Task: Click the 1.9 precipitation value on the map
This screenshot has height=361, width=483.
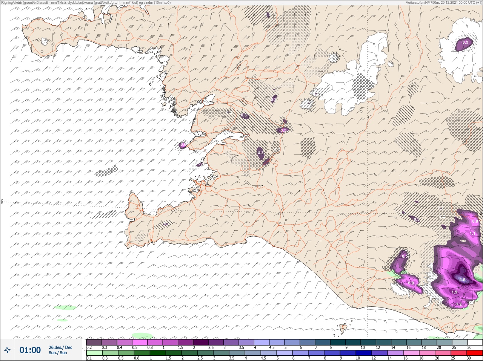Action: click(x=455, y=292)
